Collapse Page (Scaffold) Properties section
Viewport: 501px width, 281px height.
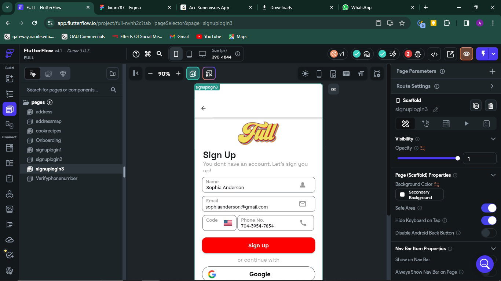coord(493,175)
